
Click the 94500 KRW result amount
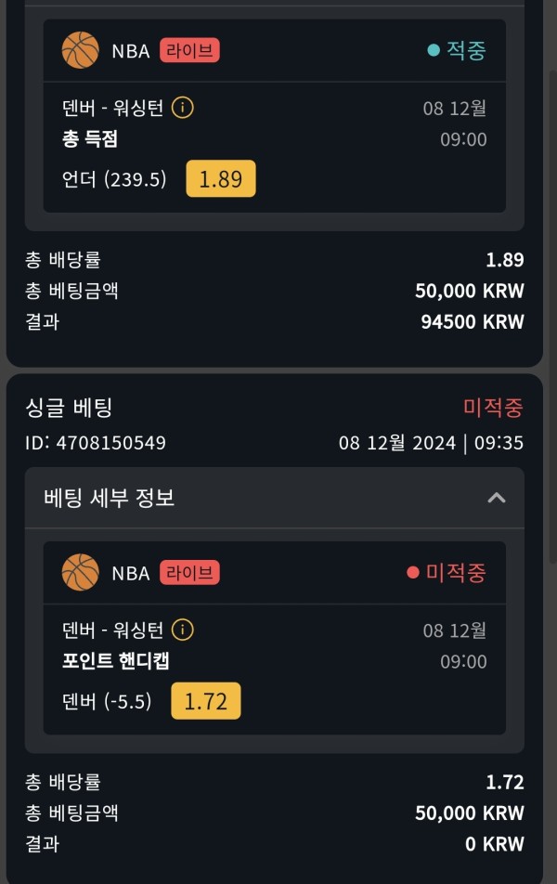click(x=473, y=321)
